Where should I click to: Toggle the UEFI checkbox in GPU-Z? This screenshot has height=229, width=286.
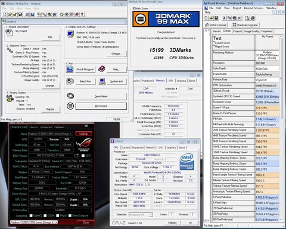click(x=83, y=156)
